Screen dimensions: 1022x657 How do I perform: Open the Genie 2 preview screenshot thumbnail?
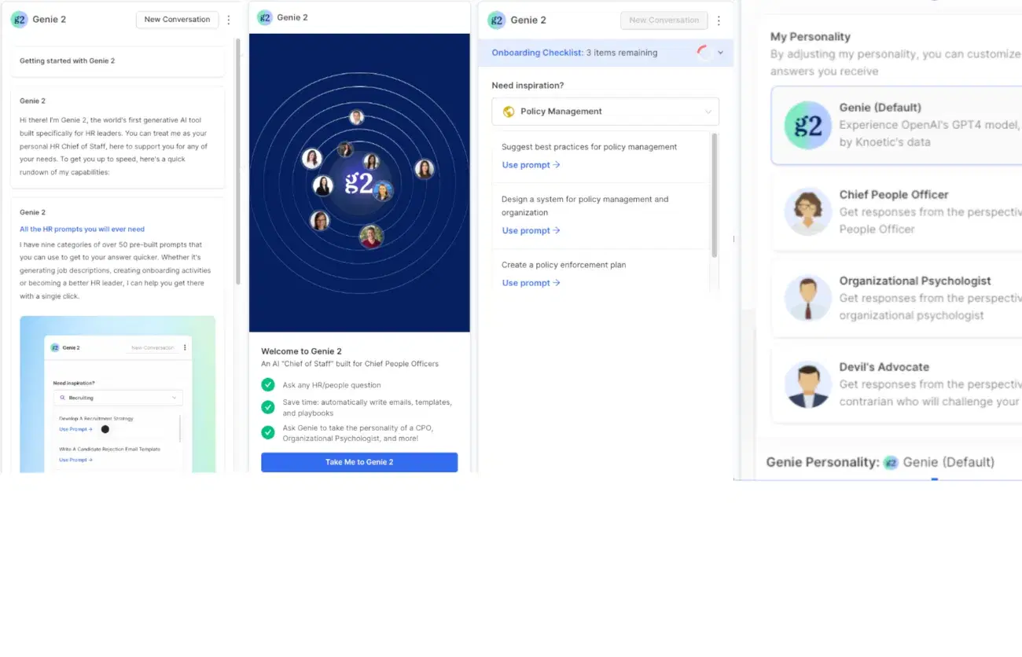tap(117, 394)
